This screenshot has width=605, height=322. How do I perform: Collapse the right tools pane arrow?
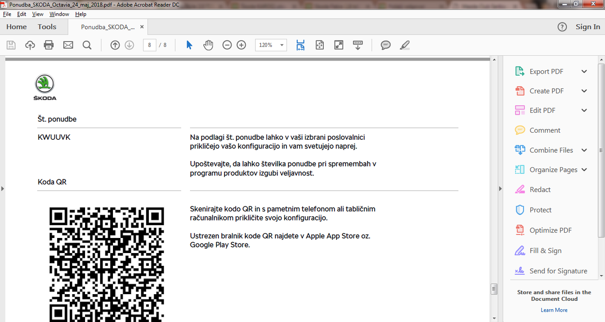point(501,189)
